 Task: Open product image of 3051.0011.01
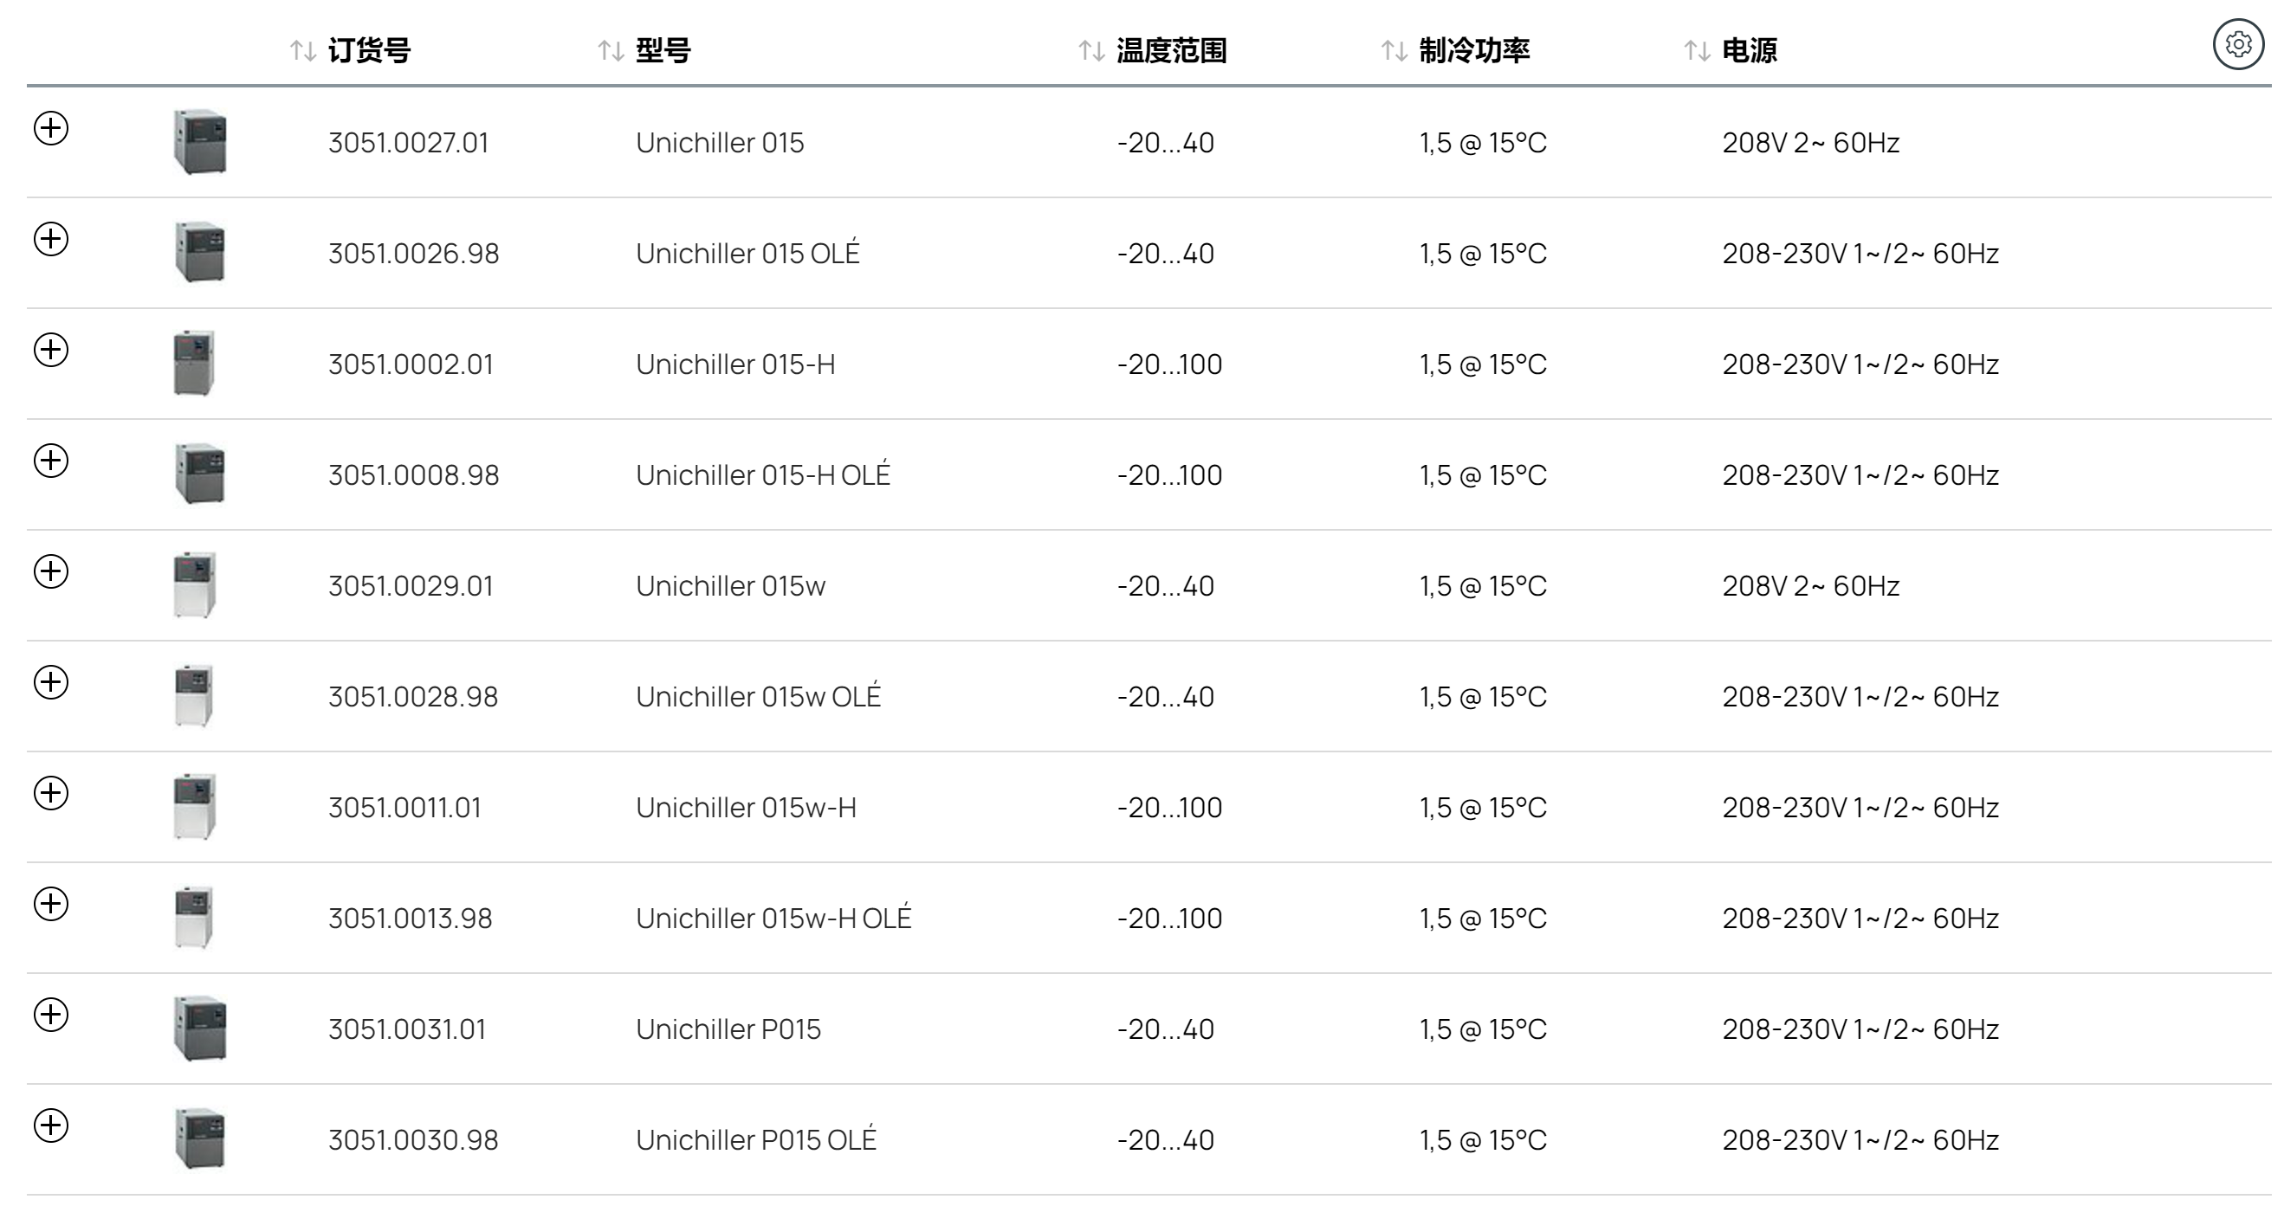coord(194,806)
